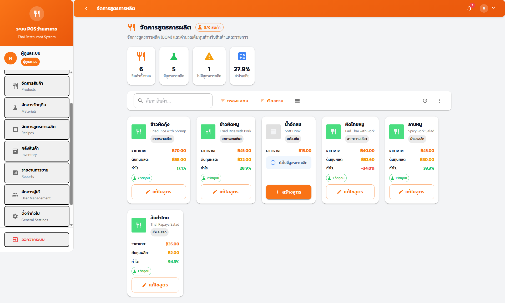Screen dimensions: 505x303
Task: Edit recipe for Fried Rice with Shrimp
Action: coord(159,192)
